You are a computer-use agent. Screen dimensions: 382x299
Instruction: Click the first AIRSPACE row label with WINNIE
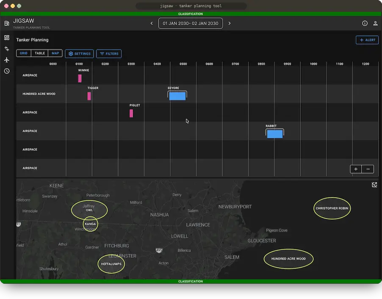tap(30, 75)
